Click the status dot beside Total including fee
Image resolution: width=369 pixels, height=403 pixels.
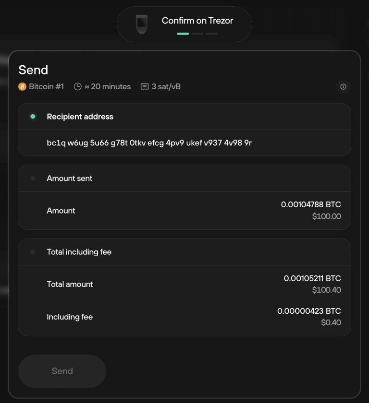click(x=32, y=251)
